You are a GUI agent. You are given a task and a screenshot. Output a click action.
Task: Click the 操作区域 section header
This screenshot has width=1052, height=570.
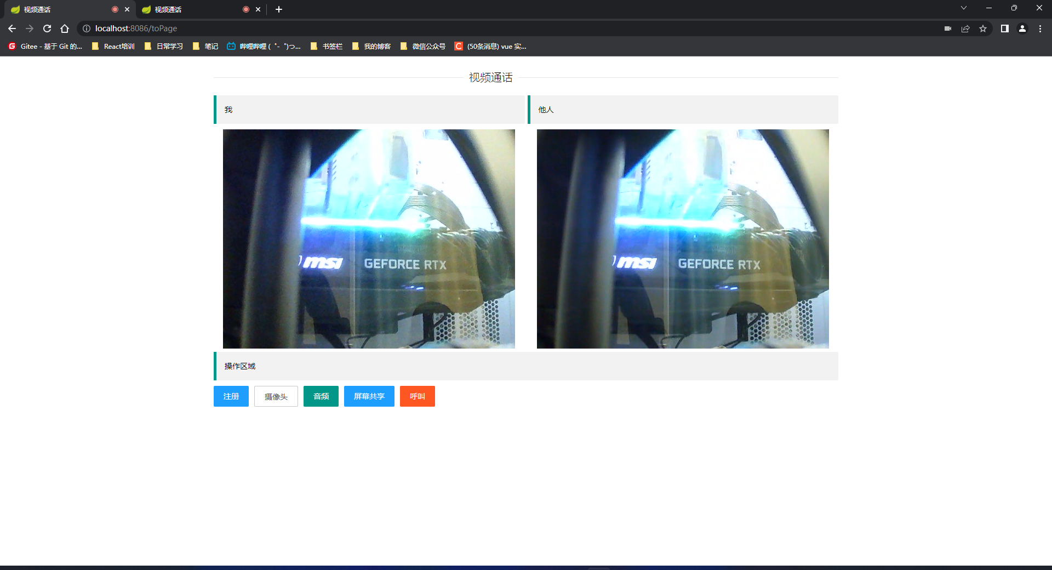(526, 366)
